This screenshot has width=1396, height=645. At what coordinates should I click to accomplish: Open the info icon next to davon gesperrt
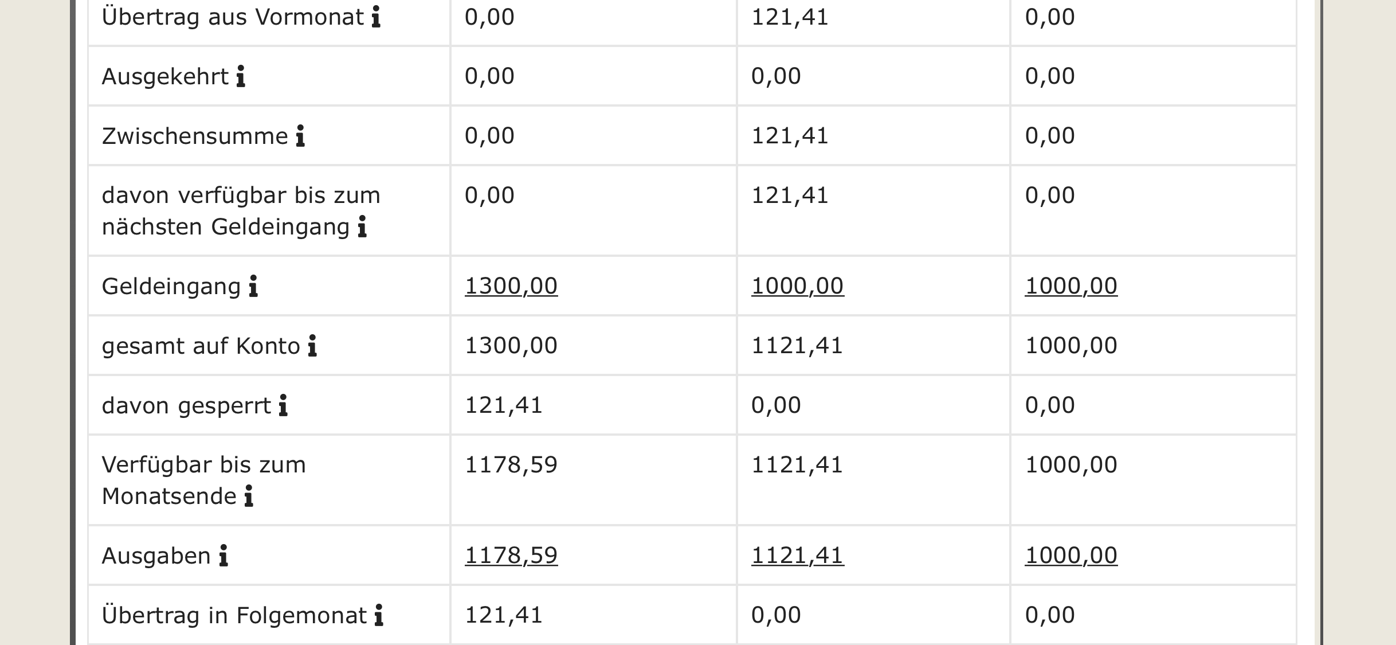pyautogui.click(x=283, y=406)
